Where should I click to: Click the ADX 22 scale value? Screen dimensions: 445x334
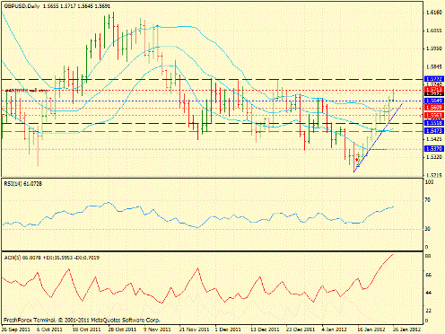[428, 311]
